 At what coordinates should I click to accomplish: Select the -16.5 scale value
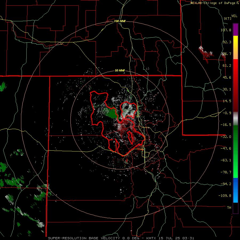pyautogui.click(x=226, y=125)
